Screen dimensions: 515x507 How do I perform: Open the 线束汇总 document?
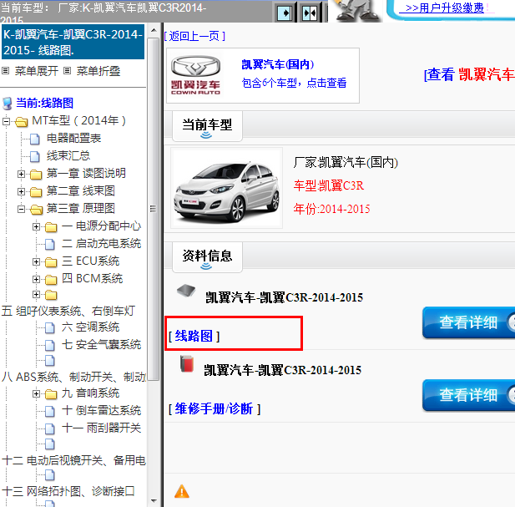coord(68,155)
